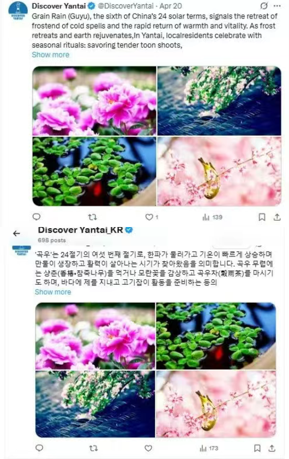Like the Discover Yantai post with 1 like
This screenshot has width=289, height=459.
coord(152,217)
